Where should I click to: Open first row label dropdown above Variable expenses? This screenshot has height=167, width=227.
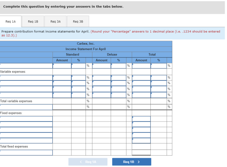pos(26,66)
